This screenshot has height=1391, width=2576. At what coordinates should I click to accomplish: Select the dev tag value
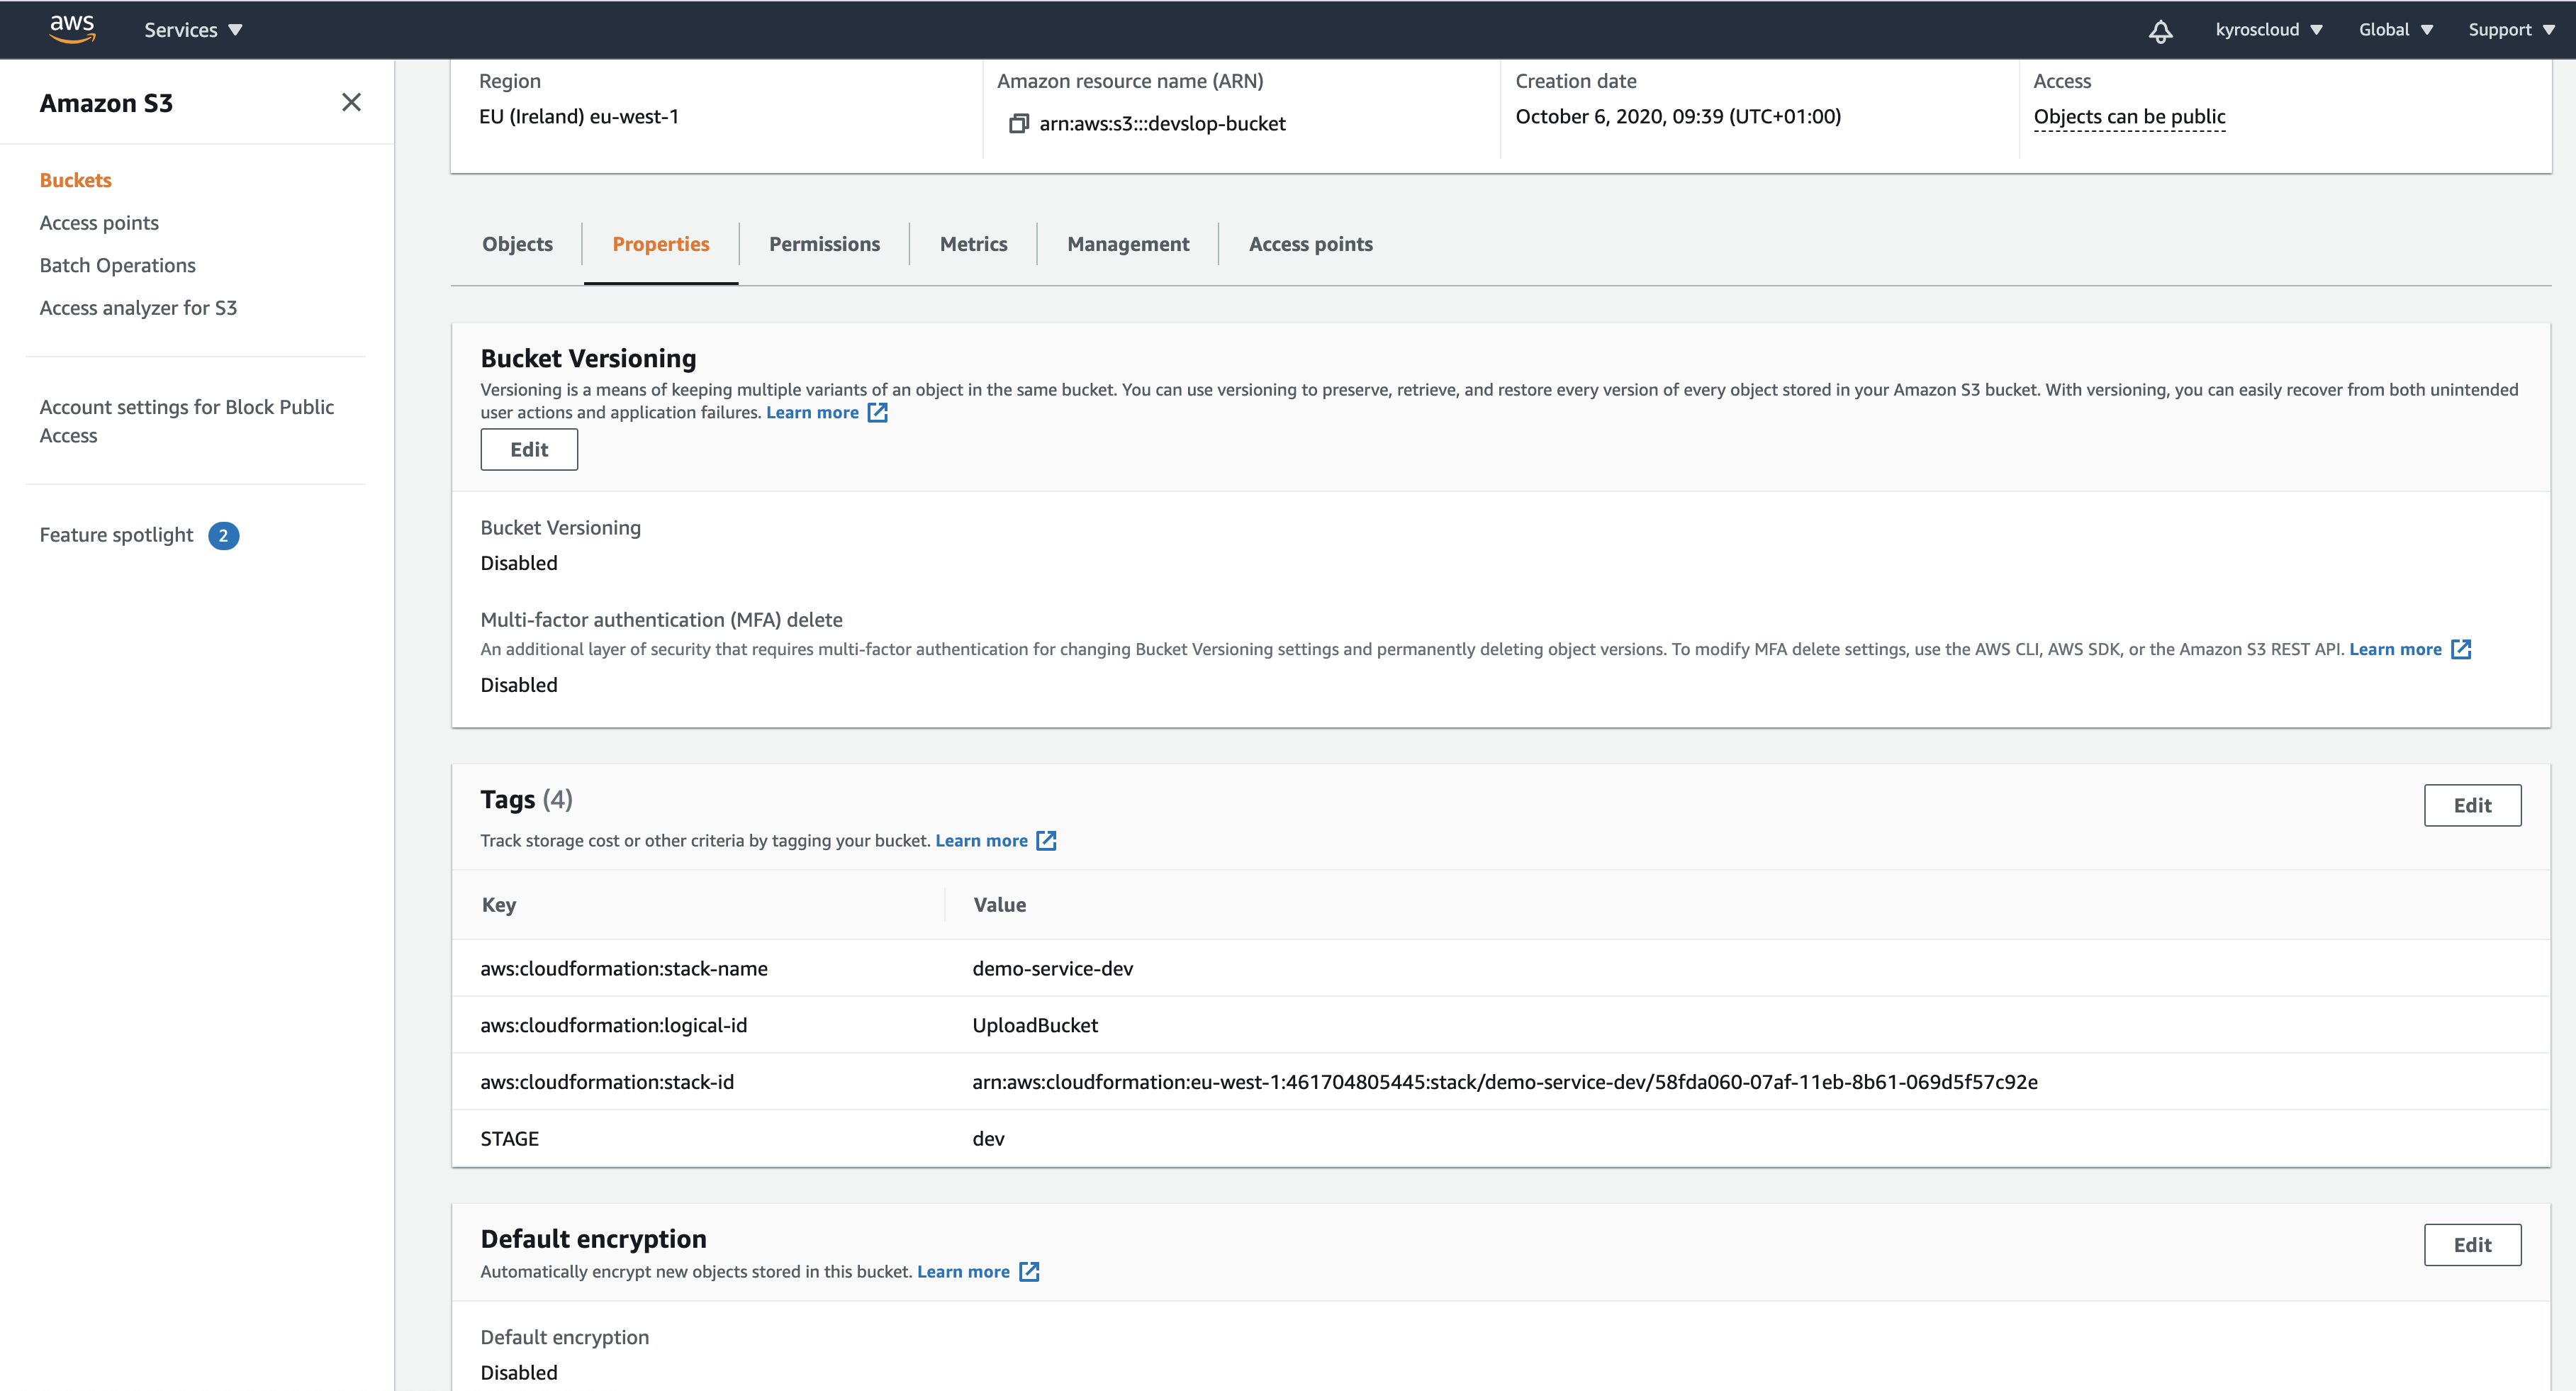[x=988, y=1138]
